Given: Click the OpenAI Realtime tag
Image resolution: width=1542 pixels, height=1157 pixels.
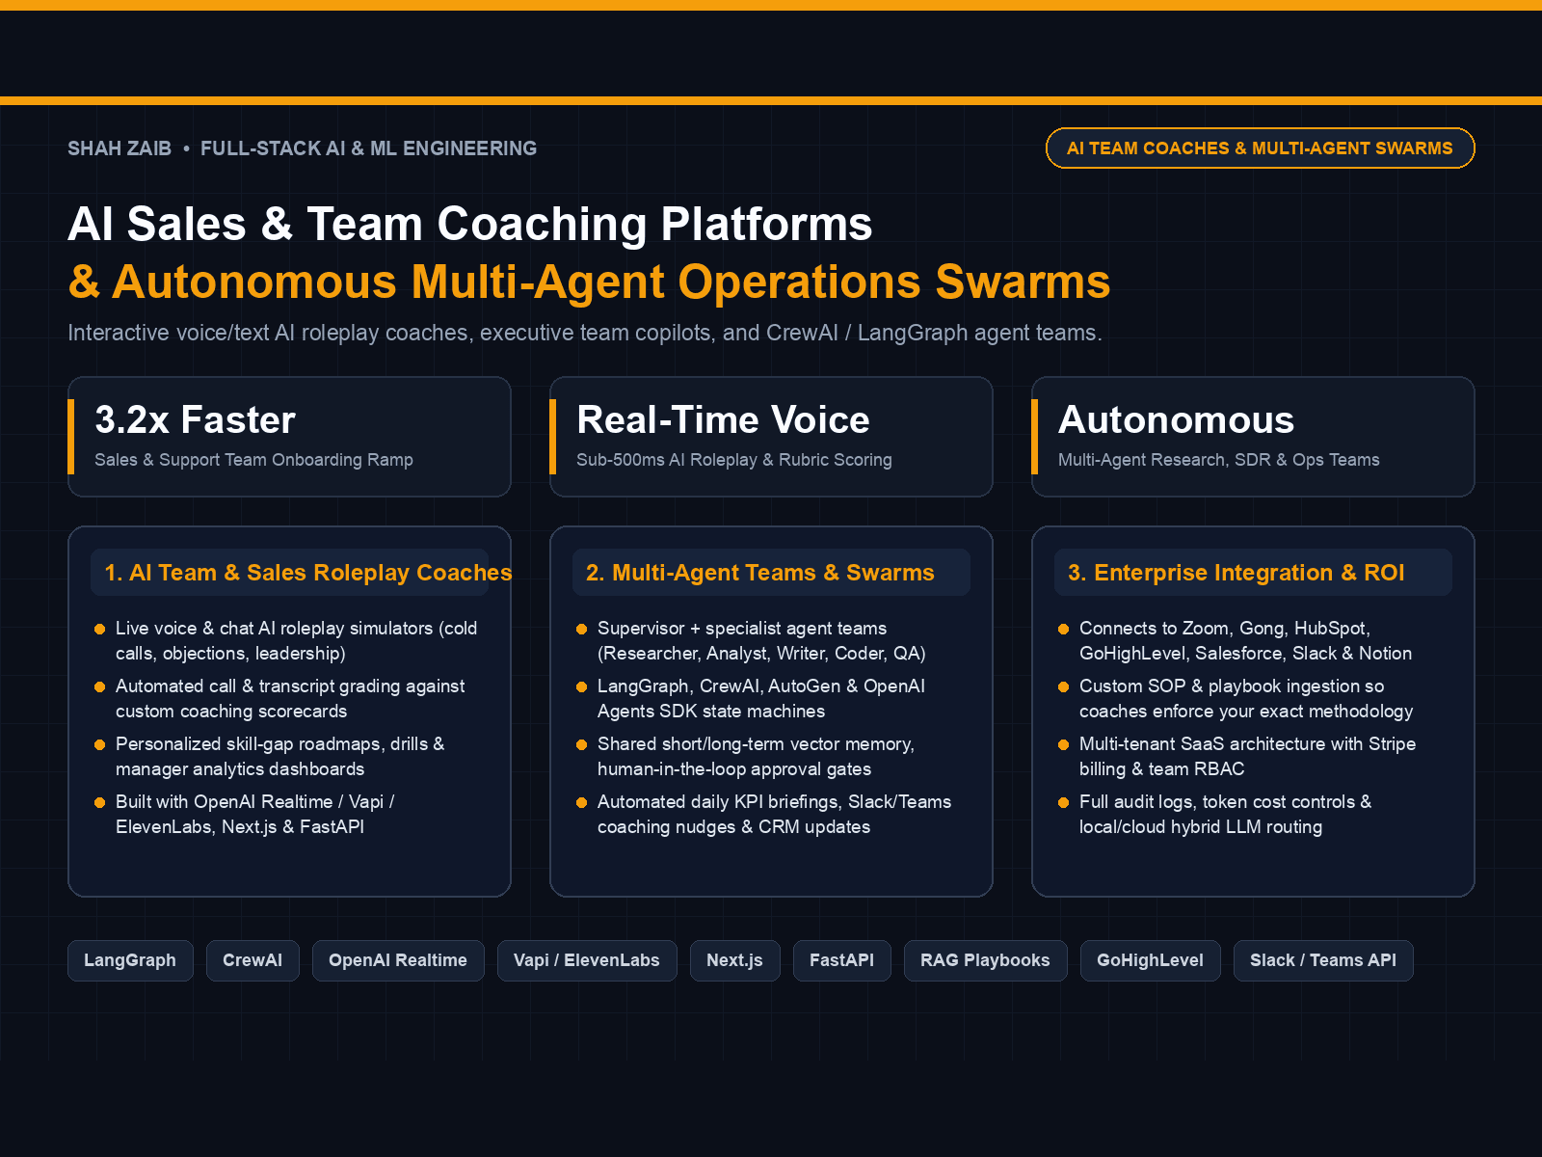Looking at the screenshot, I should pyautogui.click(x=398, y=960).
